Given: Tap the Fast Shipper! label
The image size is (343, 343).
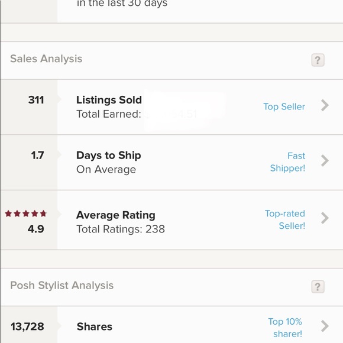Looking at the screenshot, I should (x=287, y=162).
